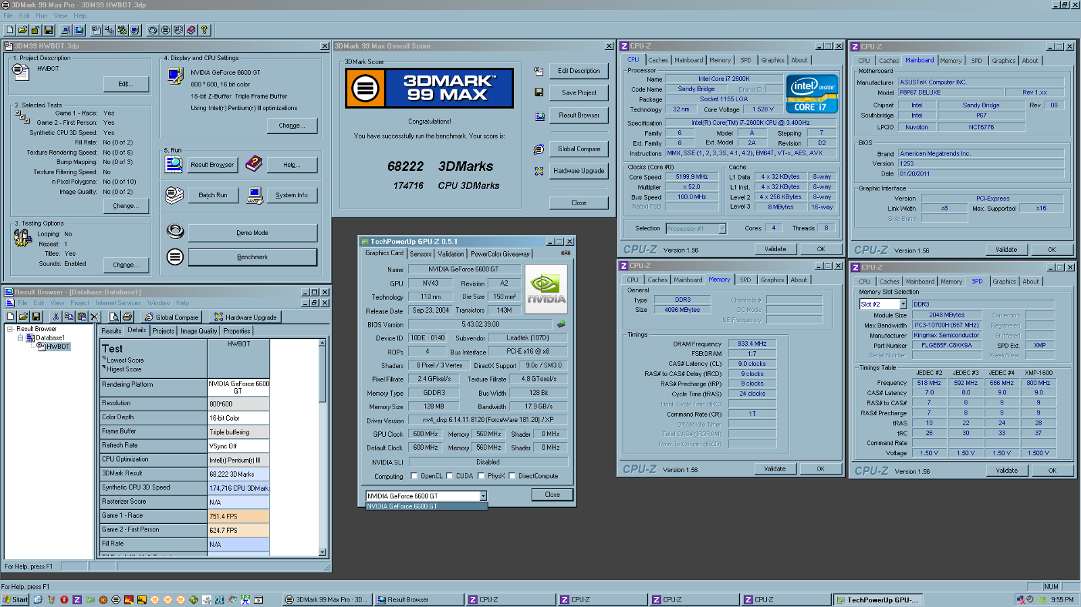Open the Graphics tab in the CPU-Z mainboard window
Viewport: 1081px width, 607px height.
1003,61
